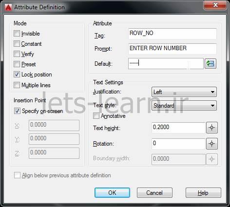Click the pick-point icon next to Text height
The height and width of the screenshot is (207, 230).
click(211, 128)
